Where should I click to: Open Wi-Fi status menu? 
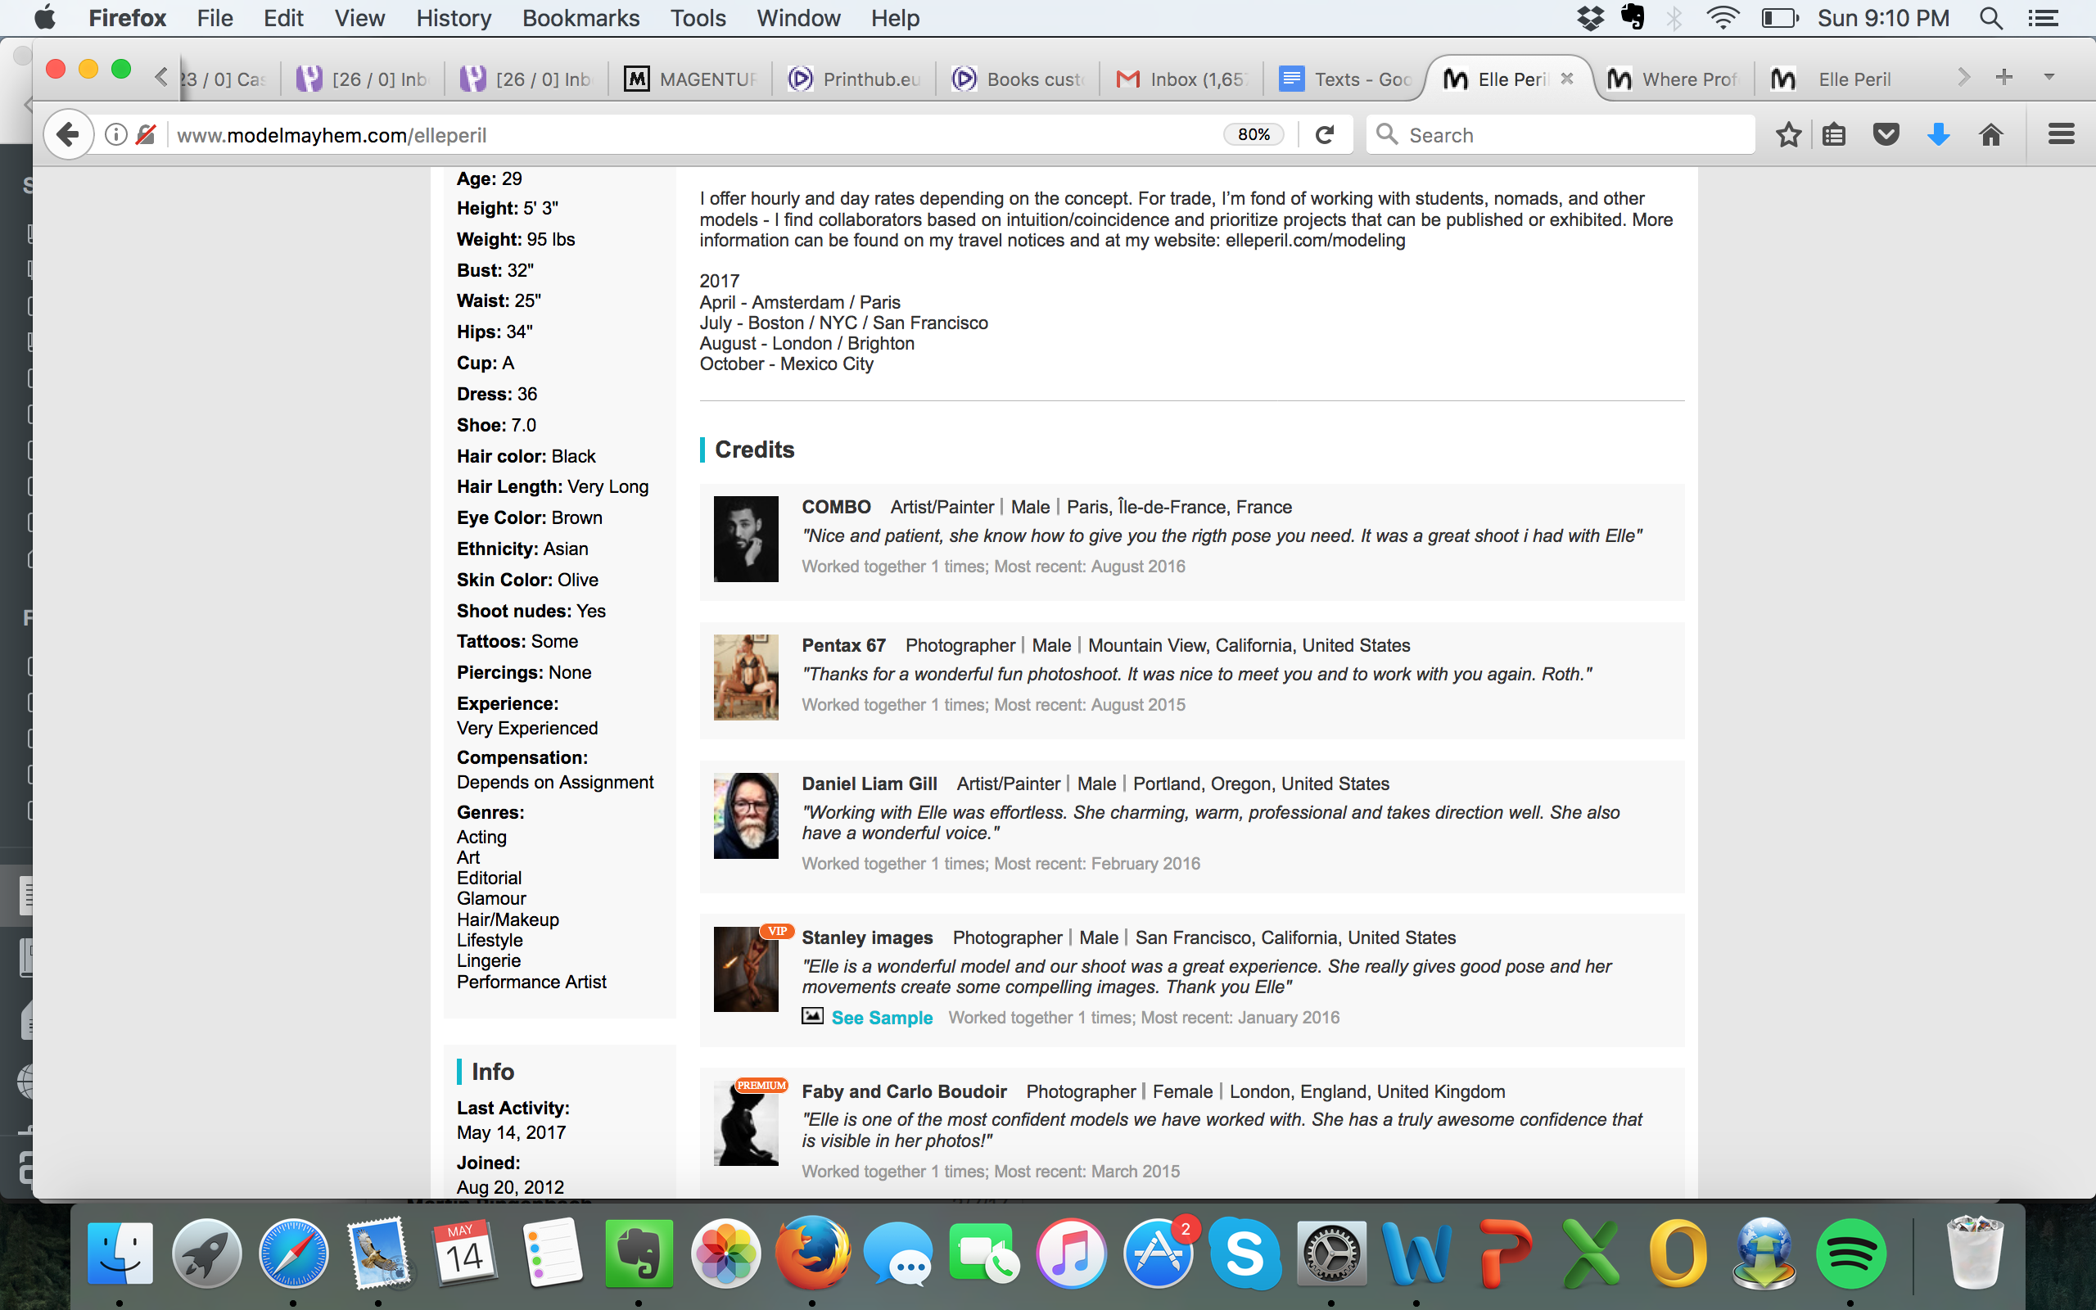[x=1722, y=18]
